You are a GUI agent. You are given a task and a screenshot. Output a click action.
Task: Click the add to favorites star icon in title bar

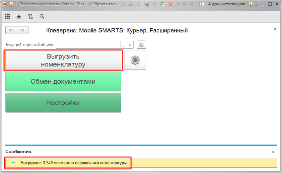coord(154,4)
